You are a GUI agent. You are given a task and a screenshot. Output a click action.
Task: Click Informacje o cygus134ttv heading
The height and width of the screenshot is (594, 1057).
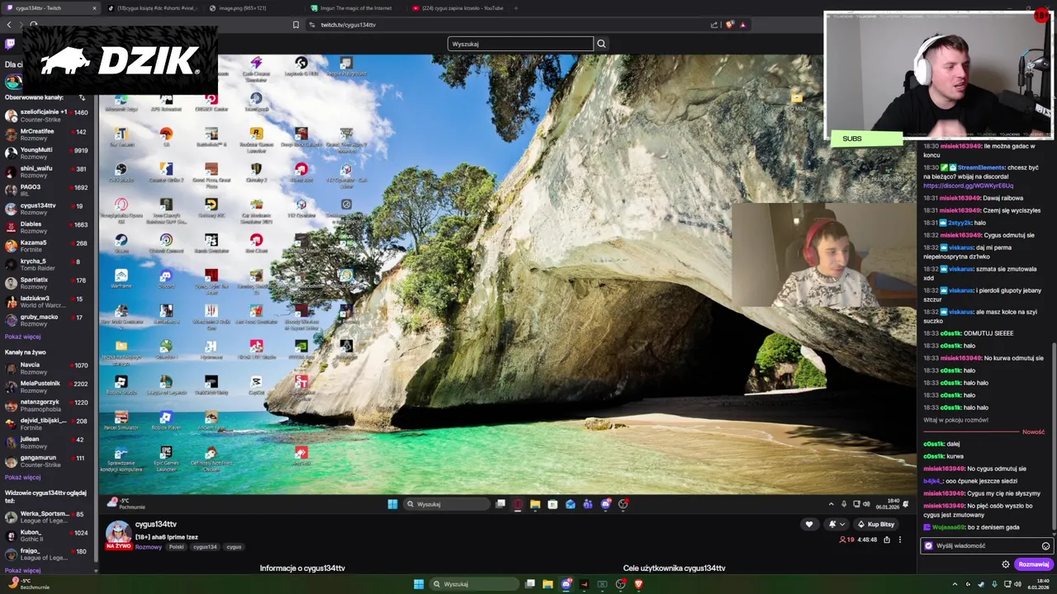pyautogui.click(x=302, y=568)
